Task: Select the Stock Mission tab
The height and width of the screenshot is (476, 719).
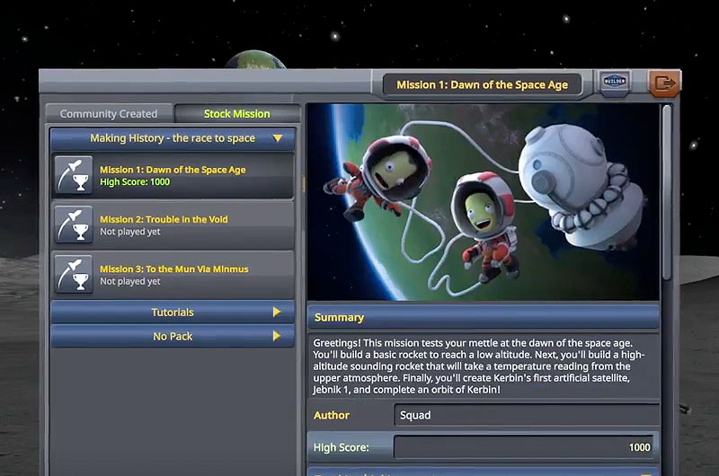Action: pos(236,114)
